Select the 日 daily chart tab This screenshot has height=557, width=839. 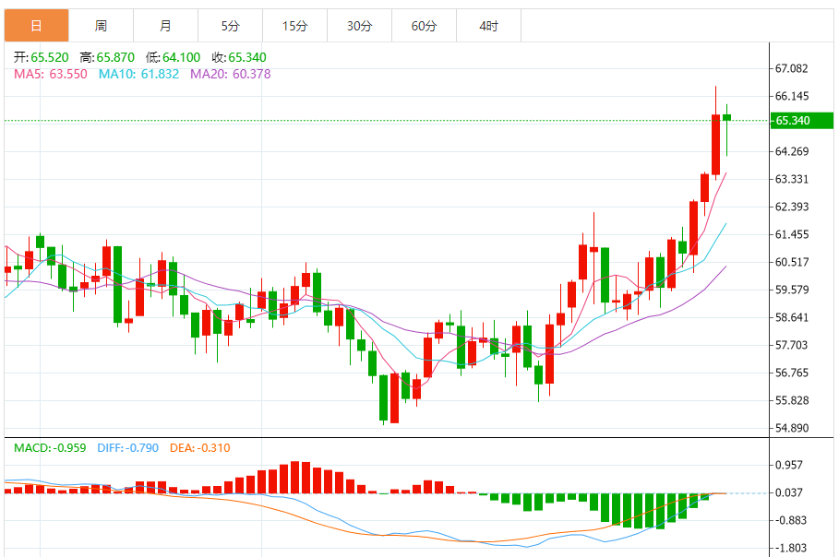tap(36, 26)
